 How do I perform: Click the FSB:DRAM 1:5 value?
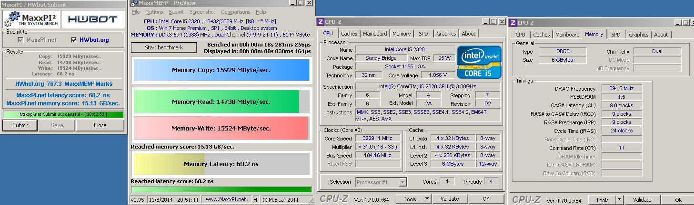(622, 97)
